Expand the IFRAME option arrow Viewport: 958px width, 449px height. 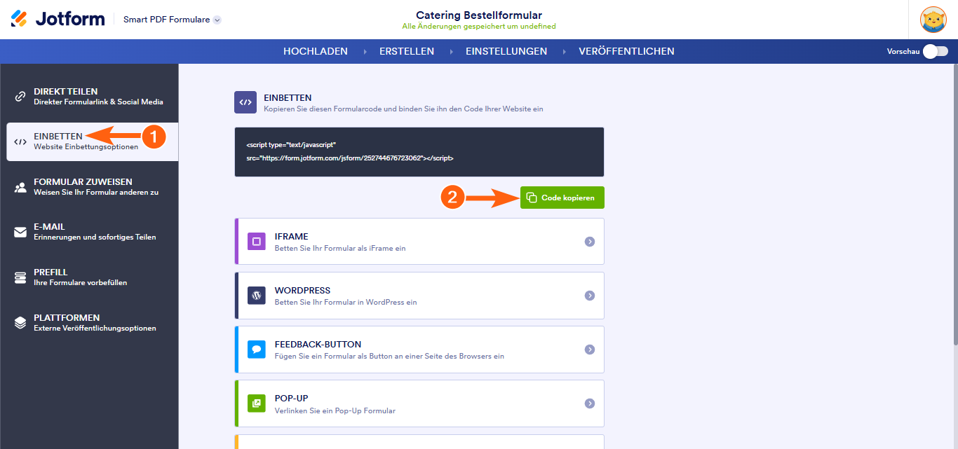coord(590,242)
